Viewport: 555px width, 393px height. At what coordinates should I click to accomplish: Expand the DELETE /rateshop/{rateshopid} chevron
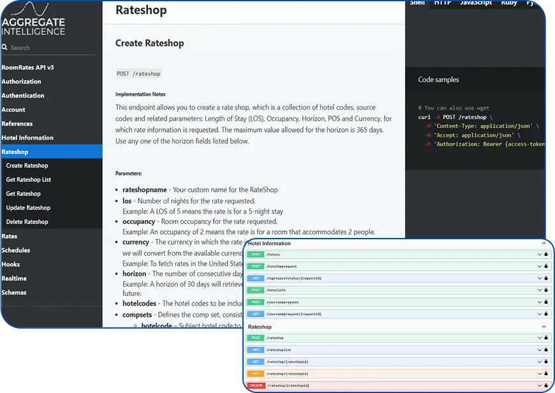click(x=540, y=386)
